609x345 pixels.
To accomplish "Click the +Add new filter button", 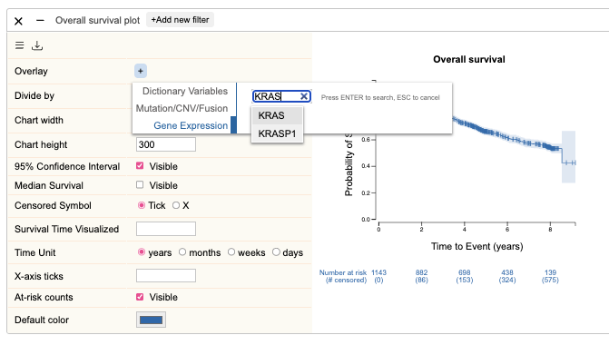I will [180, 20].
